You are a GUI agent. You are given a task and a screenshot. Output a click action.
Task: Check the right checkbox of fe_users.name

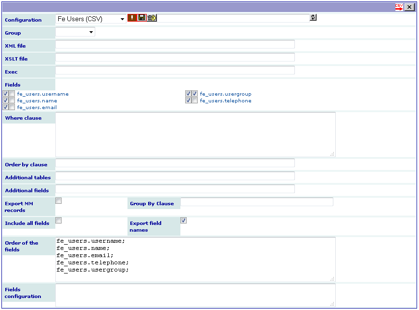pyautogui.click(x=12, y=100)
